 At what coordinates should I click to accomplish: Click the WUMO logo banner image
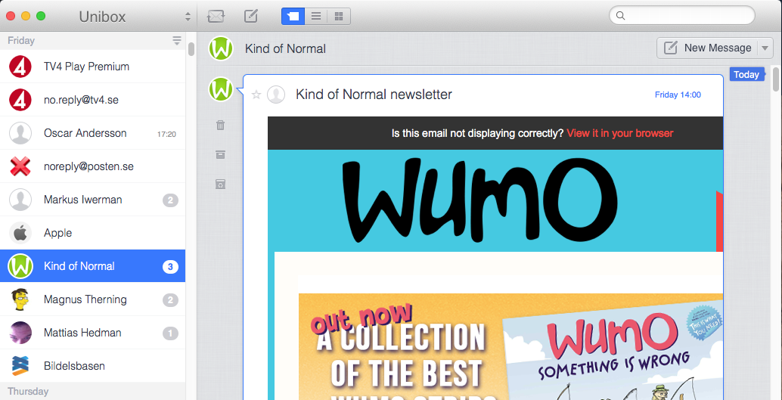point(495,200)
